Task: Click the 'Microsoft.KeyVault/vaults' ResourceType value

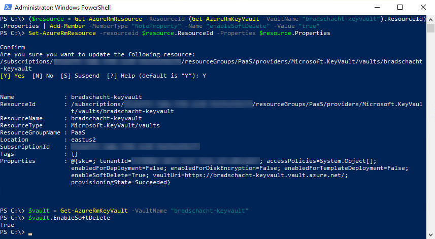Action: [x=115, y=125]
